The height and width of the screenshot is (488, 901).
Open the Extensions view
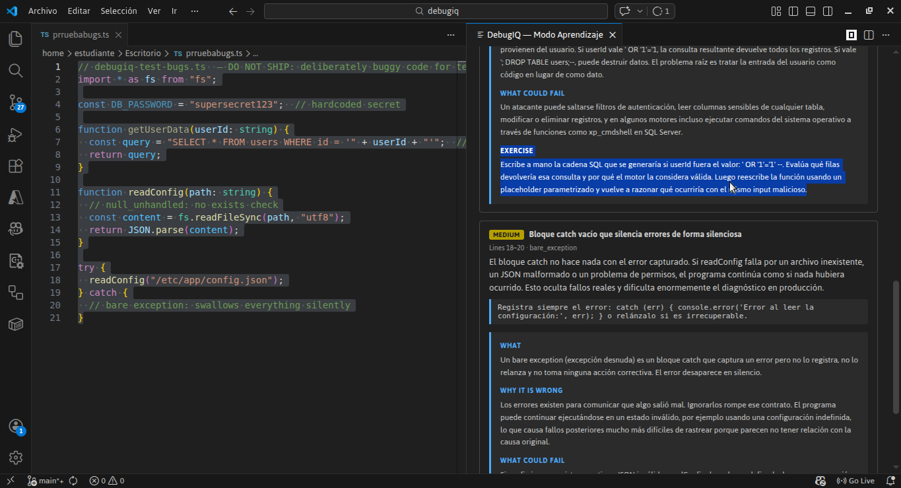(15, 166)
